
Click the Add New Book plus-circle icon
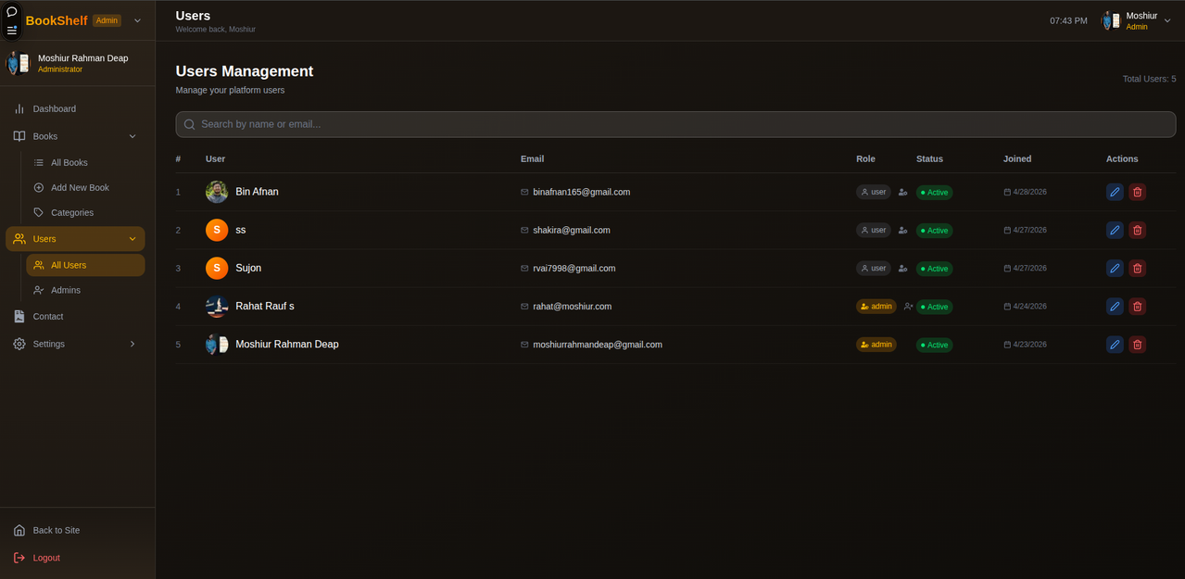pos(39,187)
